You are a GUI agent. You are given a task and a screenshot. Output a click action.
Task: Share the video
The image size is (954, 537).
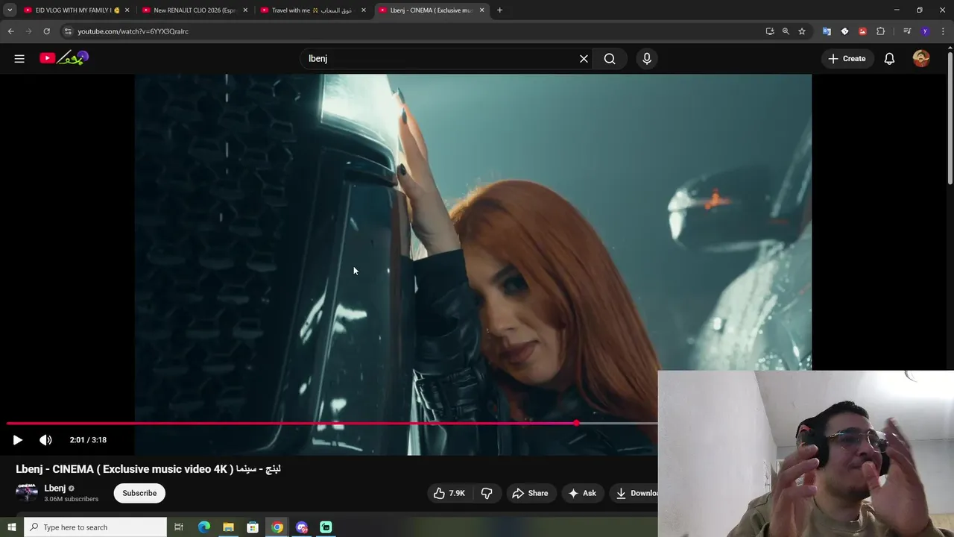pos(530,493)
